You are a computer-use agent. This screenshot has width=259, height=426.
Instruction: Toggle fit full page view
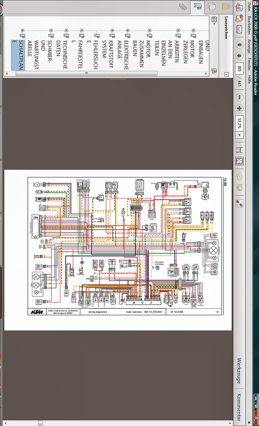point(239,161)
